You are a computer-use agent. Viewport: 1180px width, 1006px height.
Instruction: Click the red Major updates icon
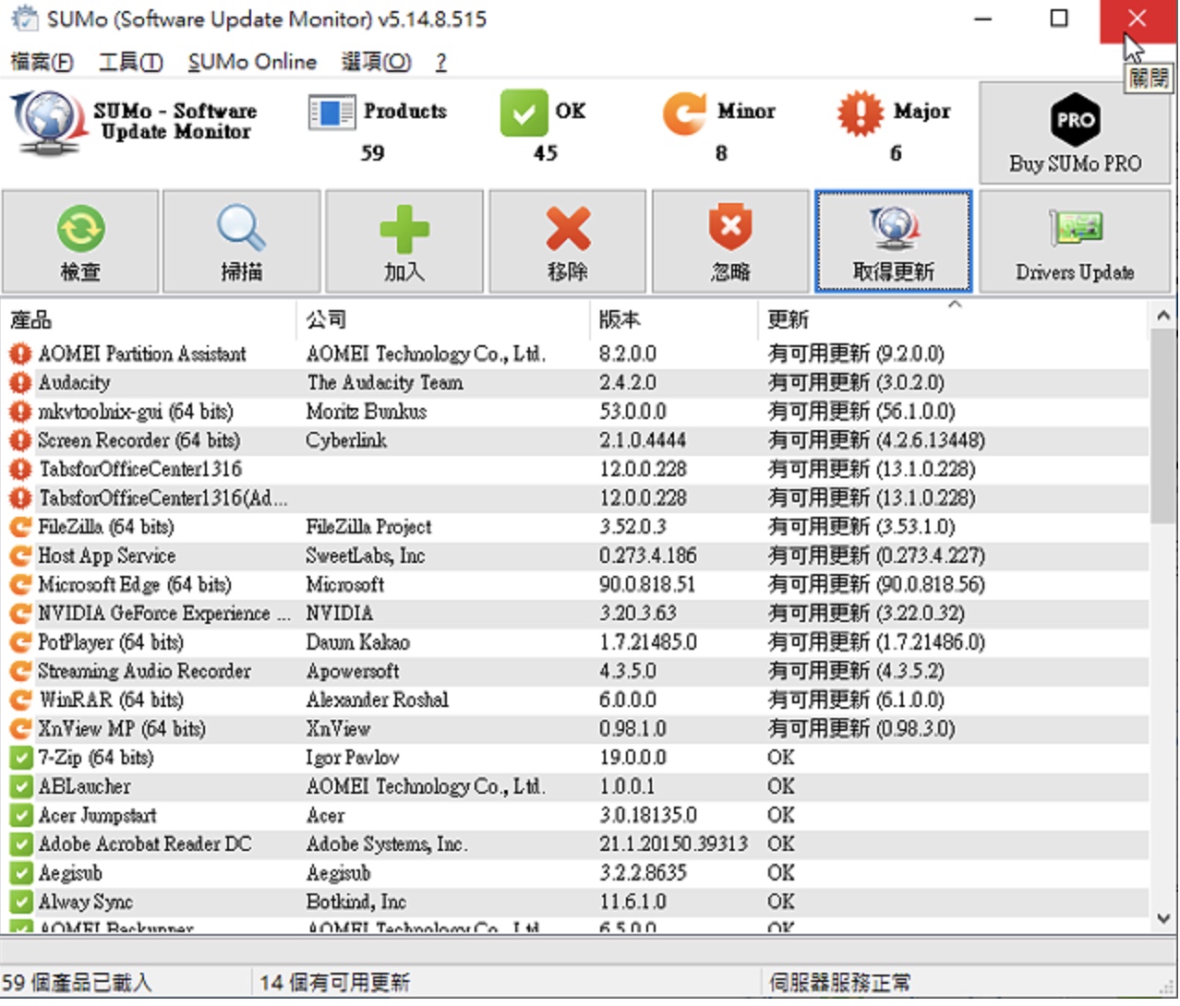tap(860, 113)
